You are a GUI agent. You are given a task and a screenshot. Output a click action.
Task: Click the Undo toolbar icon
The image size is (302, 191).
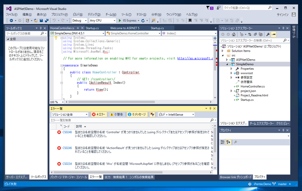[54, 20]
